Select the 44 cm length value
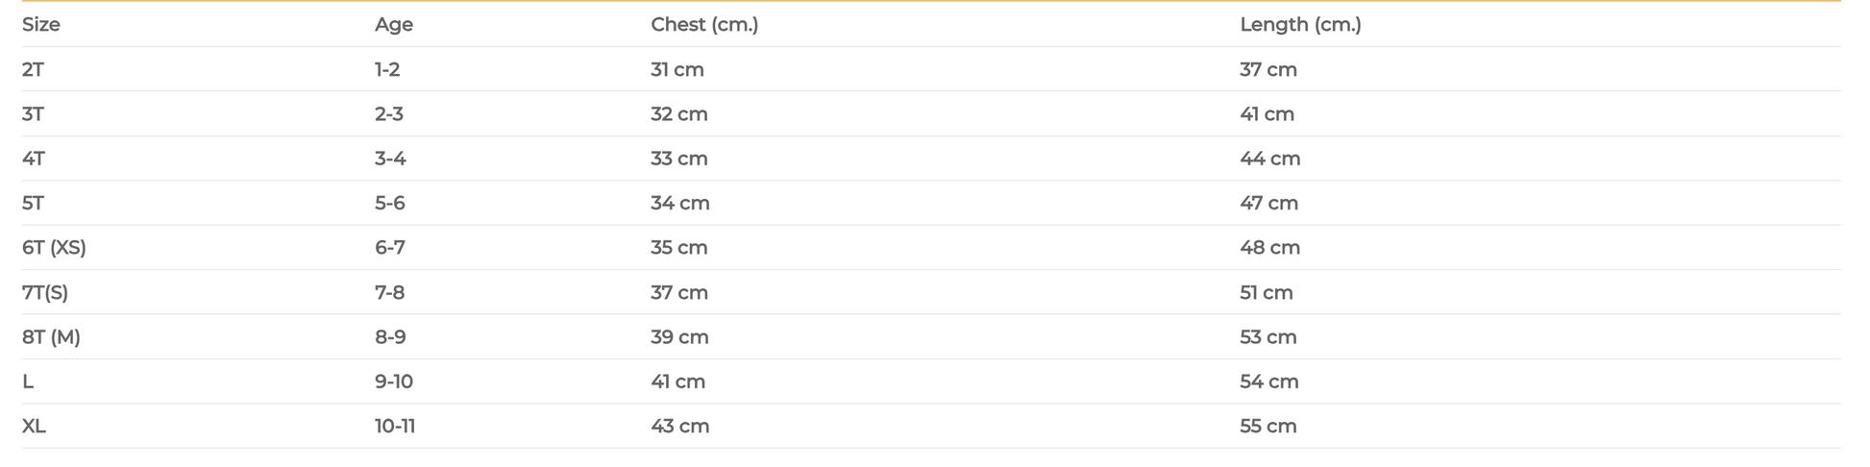 (x=1270, y=159)
